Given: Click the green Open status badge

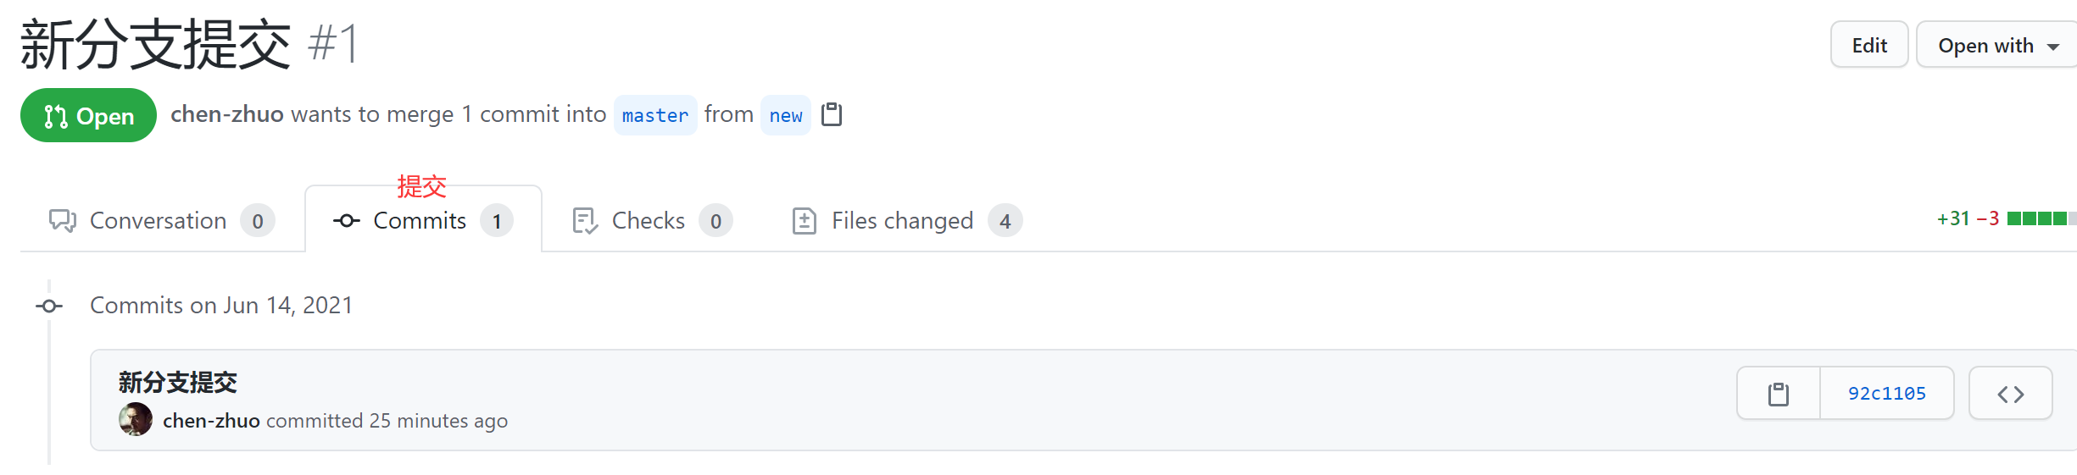Looking at the screenshot, I should click(x=88, y=116).
